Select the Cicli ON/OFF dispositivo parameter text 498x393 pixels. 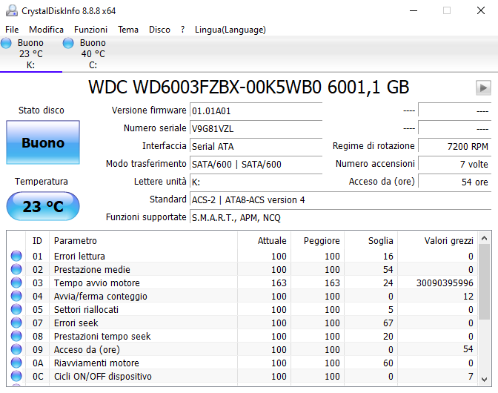pyautogui.click(x=102, y=376)
